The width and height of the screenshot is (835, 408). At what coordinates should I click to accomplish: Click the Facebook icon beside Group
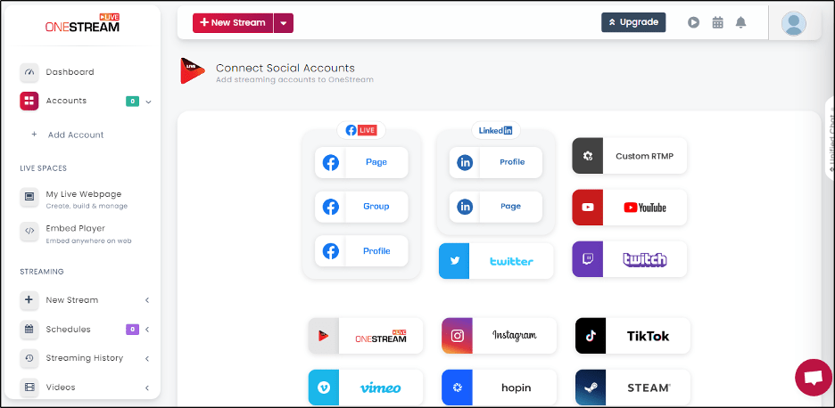[331, 207]
